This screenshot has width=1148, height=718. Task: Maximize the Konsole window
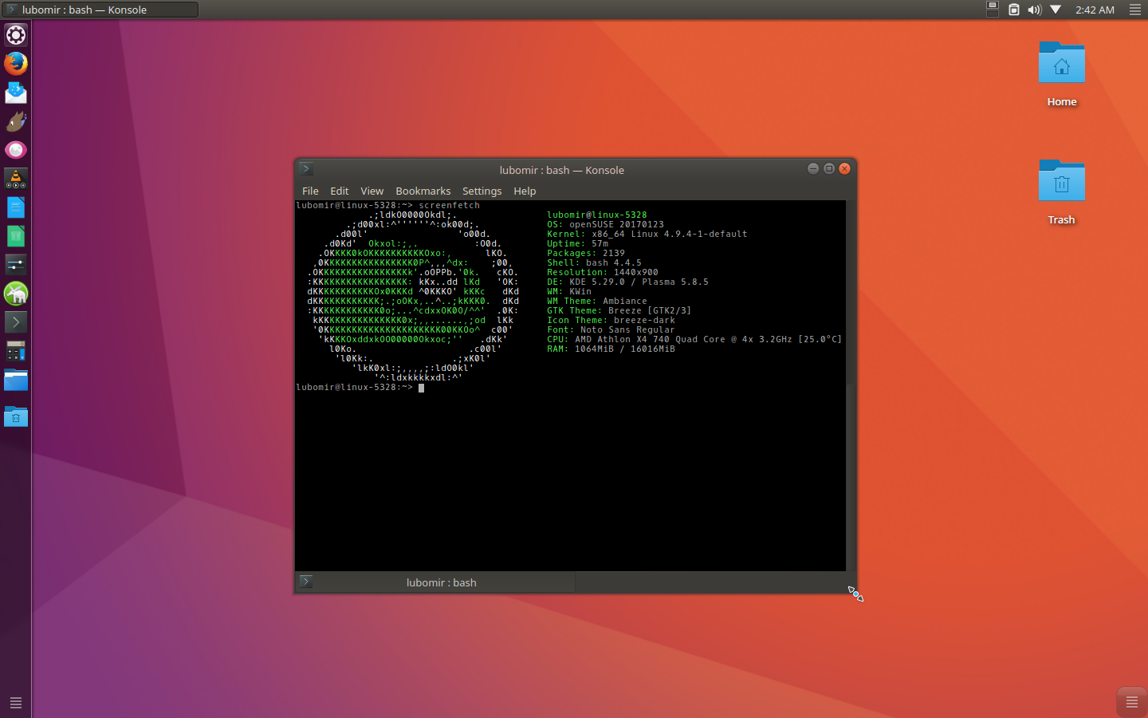(x=829, y=168)
